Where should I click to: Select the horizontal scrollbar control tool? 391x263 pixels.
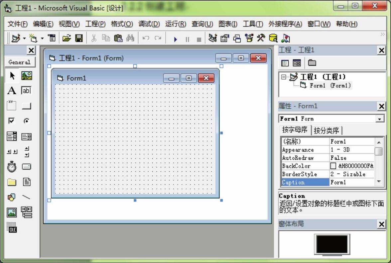pyautogui.click(x=12, y=151)
